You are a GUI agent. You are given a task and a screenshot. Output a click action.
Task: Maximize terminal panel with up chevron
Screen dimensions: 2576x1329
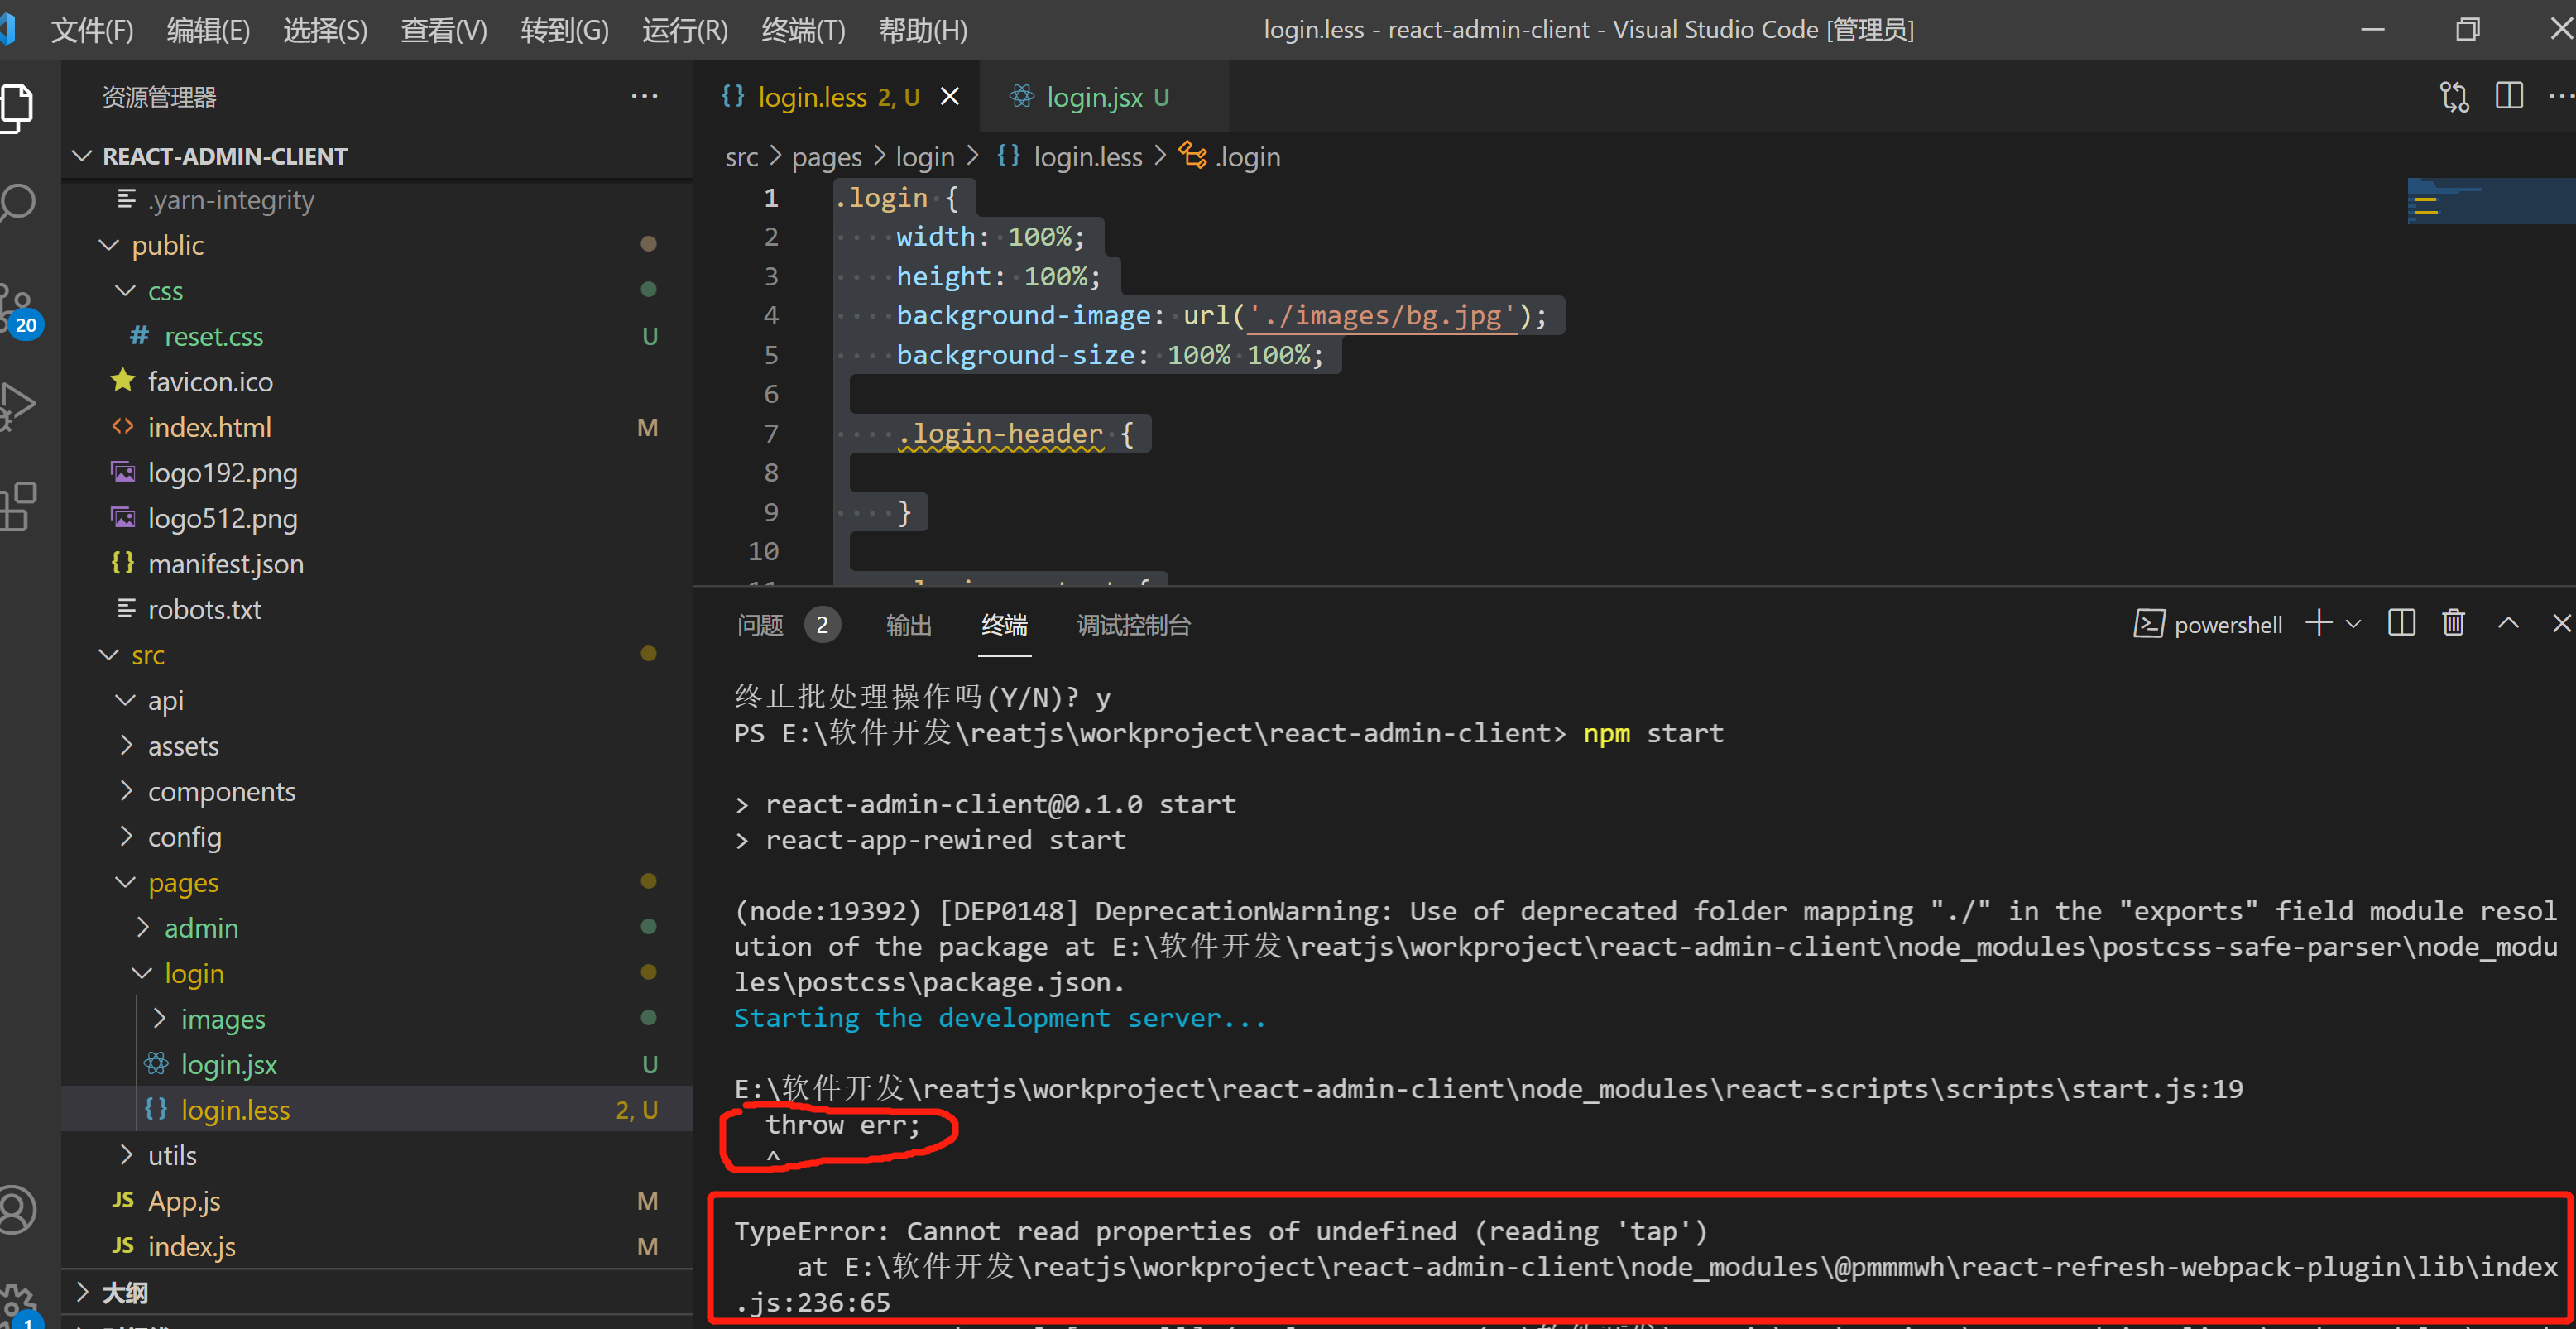pos(2508,623)
